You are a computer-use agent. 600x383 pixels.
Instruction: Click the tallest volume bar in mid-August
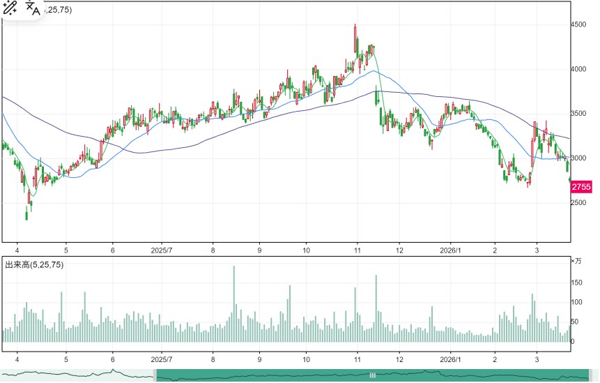coord(234,303)
